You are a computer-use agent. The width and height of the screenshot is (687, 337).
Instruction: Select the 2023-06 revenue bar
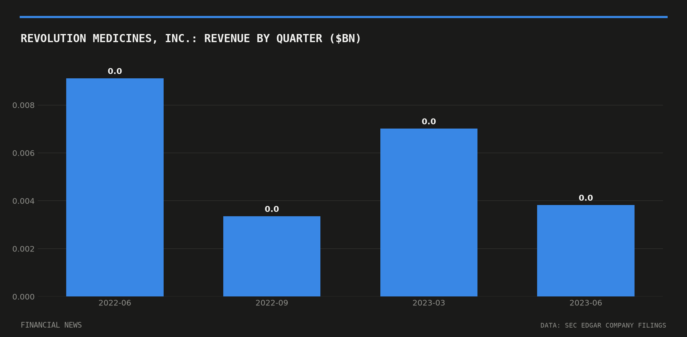pos(586,251)
